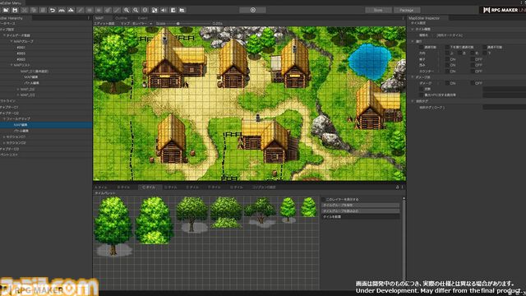Switch to the MAP tab
The height and width of the screenshot is (296, 526).
pyautogui.click(x=99, y=18)
